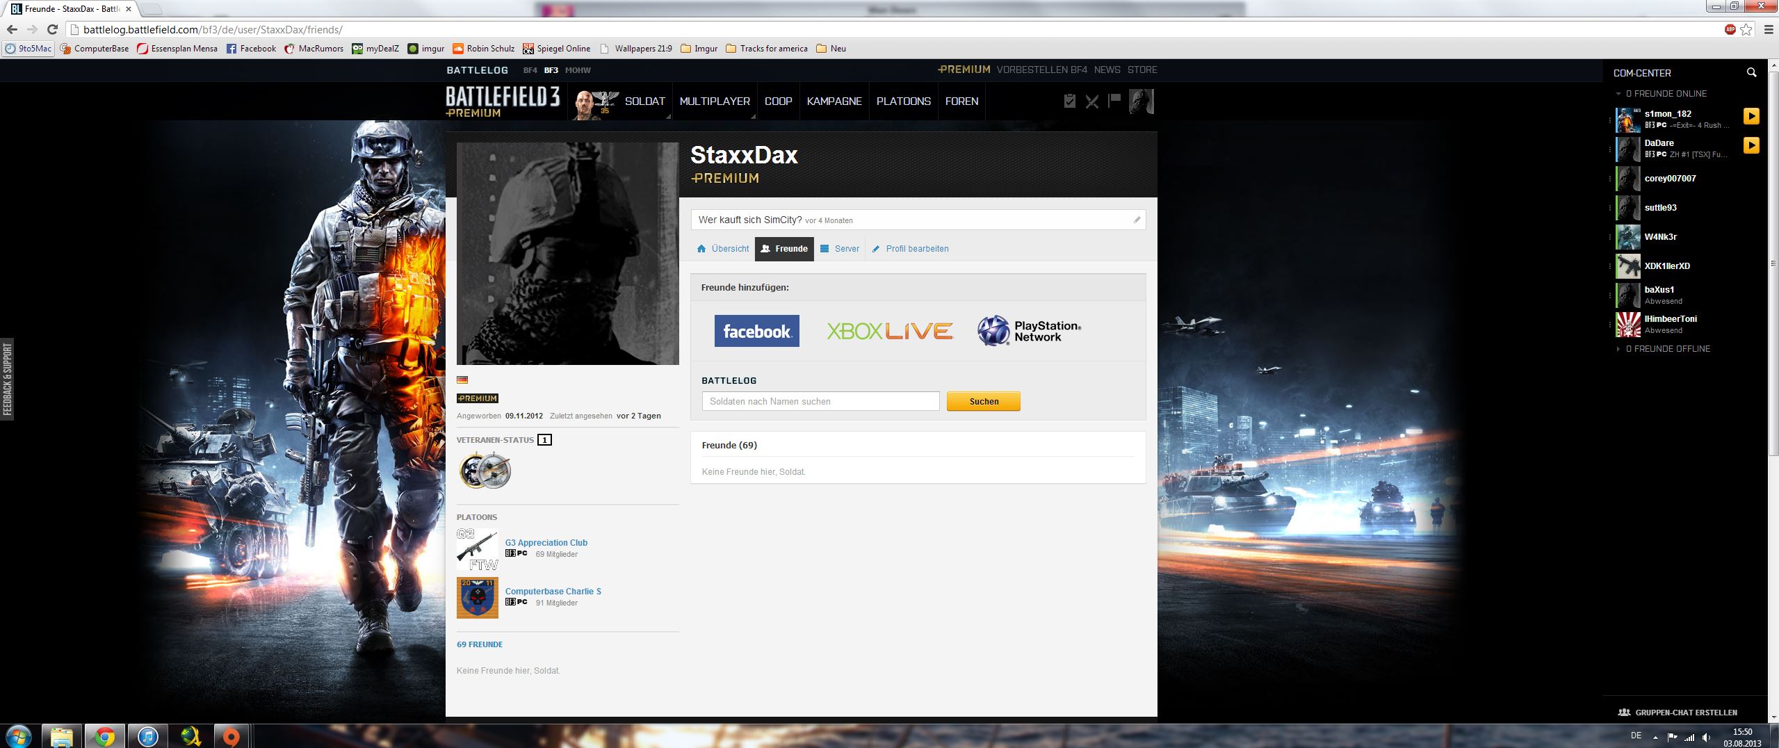Click the Windows Start orb
Screen dimensions: 1779x748
coord(18,736)
